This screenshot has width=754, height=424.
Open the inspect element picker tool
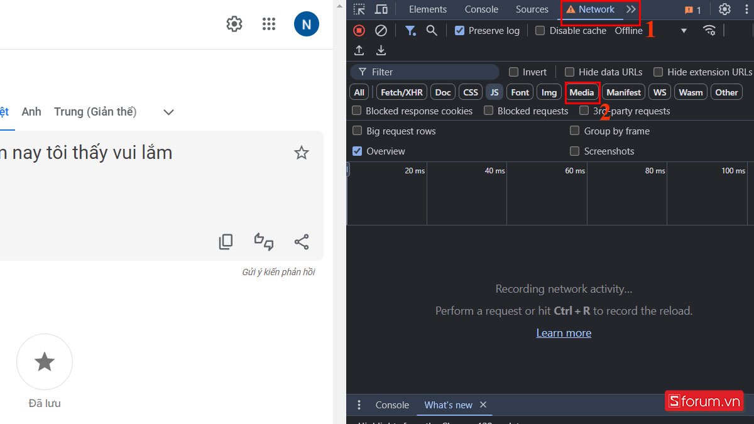tap(359, 9)
